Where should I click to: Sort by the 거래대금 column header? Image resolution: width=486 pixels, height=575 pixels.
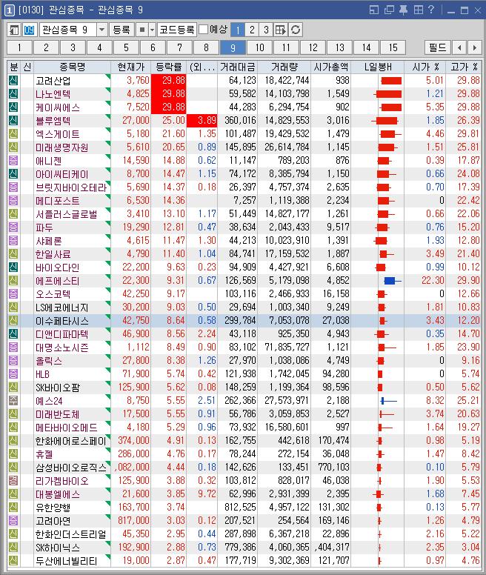238,67
